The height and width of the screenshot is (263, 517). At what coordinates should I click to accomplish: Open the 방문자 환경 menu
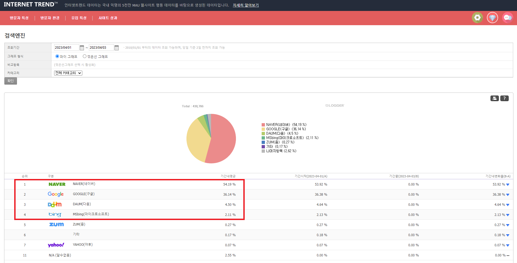50,18
